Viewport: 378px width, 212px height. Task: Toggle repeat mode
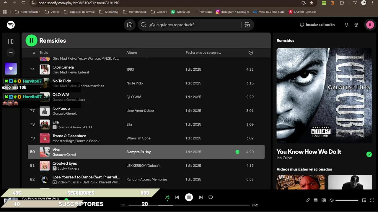point(211,197)
